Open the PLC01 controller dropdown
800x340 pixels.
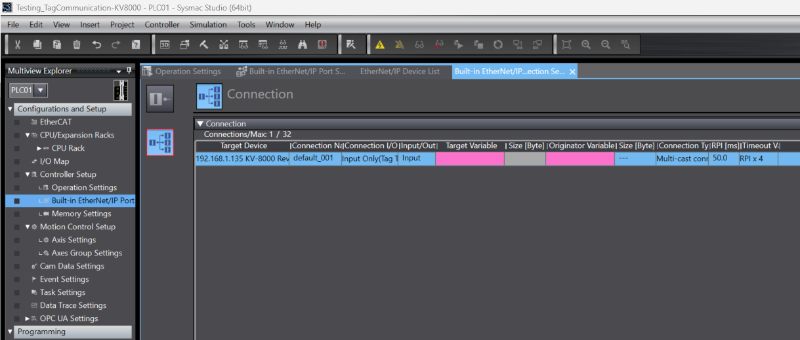tap(41, 90)
